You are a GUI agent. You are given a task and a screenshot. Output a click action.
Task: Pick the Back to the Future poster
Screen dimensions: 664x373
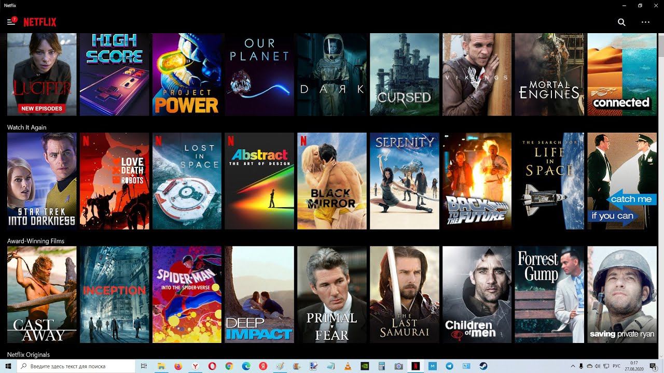click(477, 181)
